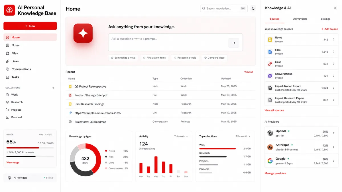Add a new collection with plus icon
The image size is (342, 192).
pyautogui.click(x=53, y=88)
